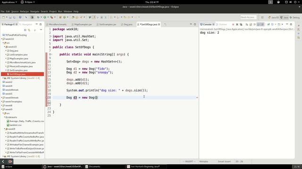
Task: Maximize the Console view panel
Action: coord(291,24)
